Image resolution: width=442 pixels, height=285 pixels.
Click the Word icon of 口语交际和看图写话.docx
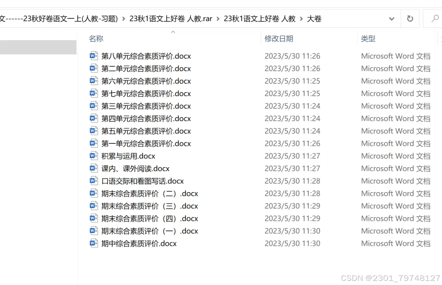click(x=94, y=180)
